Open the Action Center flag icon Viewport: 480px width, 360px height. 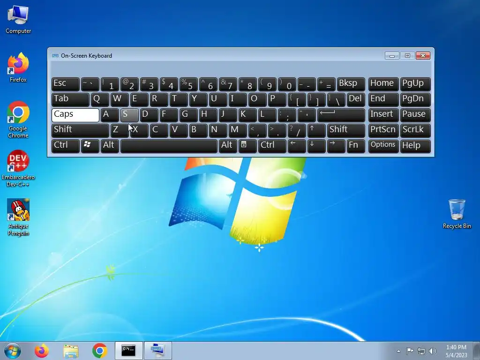[x=410, y=351]
